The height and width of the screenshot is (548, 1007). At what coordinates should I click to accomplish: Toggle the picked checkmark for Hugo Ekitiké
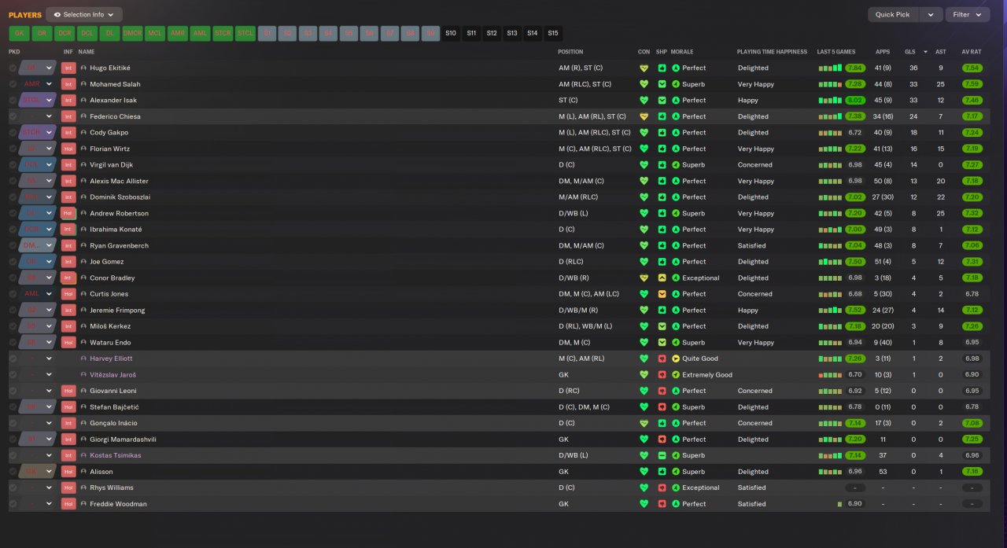(13, 68)
